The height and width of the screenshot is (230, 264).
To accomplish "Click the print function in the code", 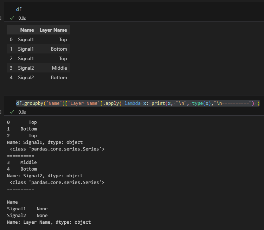I will [x=158, y=103].
